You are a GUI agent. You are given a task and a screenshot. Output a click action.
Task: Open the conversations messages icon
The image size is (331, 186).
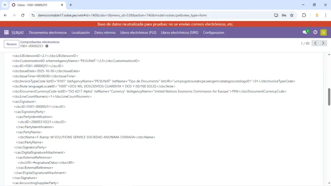[305, 32]
